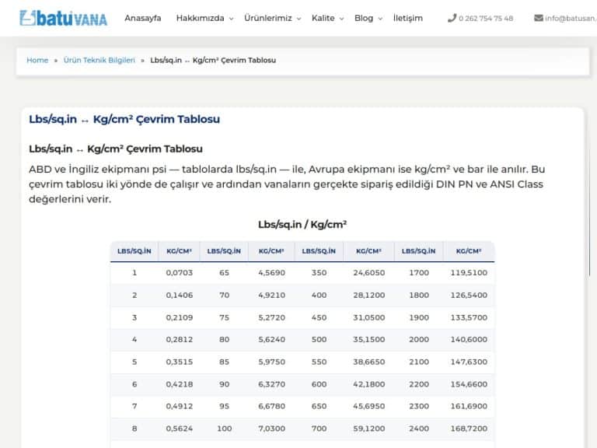Click the phone icon in header

click(x=452, y=18)
